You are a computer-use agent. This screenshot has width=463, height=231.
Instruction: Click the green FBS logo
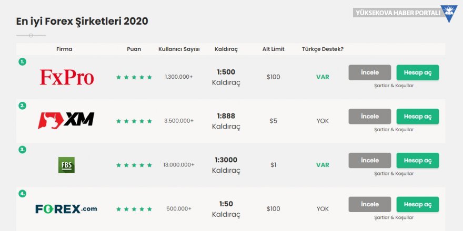click(x=66, y=165)
